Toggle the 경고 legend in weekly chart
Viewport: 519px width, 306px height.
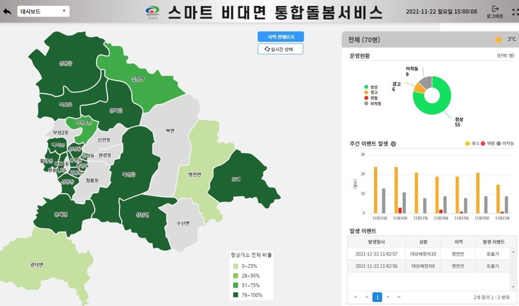tap(472, 143)
